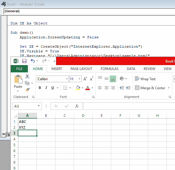Switch to the HOME ribbon tab
The image size is (175, 170).
[x=38, y=69]
